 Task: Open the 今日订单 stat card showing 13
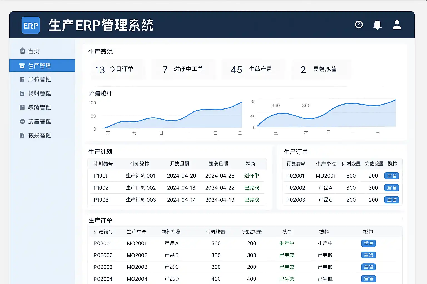(118, 69)
